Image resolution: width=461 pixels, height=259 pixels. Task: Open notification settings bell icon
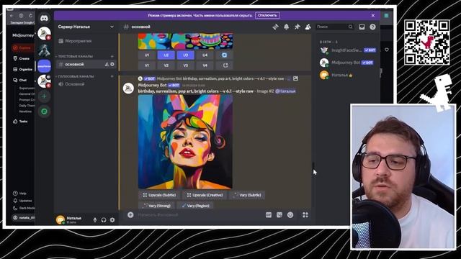(287, 27)
